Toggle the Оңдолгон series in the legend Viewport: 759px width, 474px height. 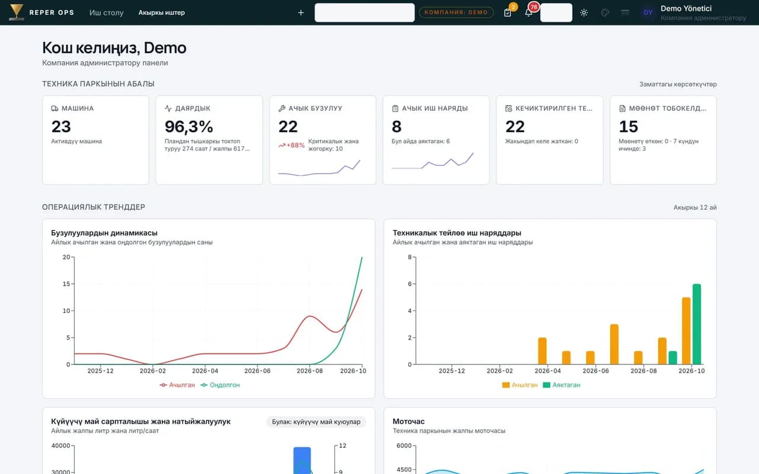(220, 385)
